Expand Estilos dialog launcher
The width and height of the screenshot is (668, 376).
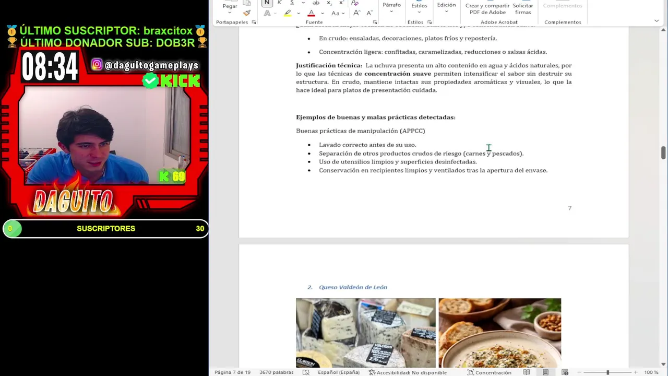click(430, 22)
